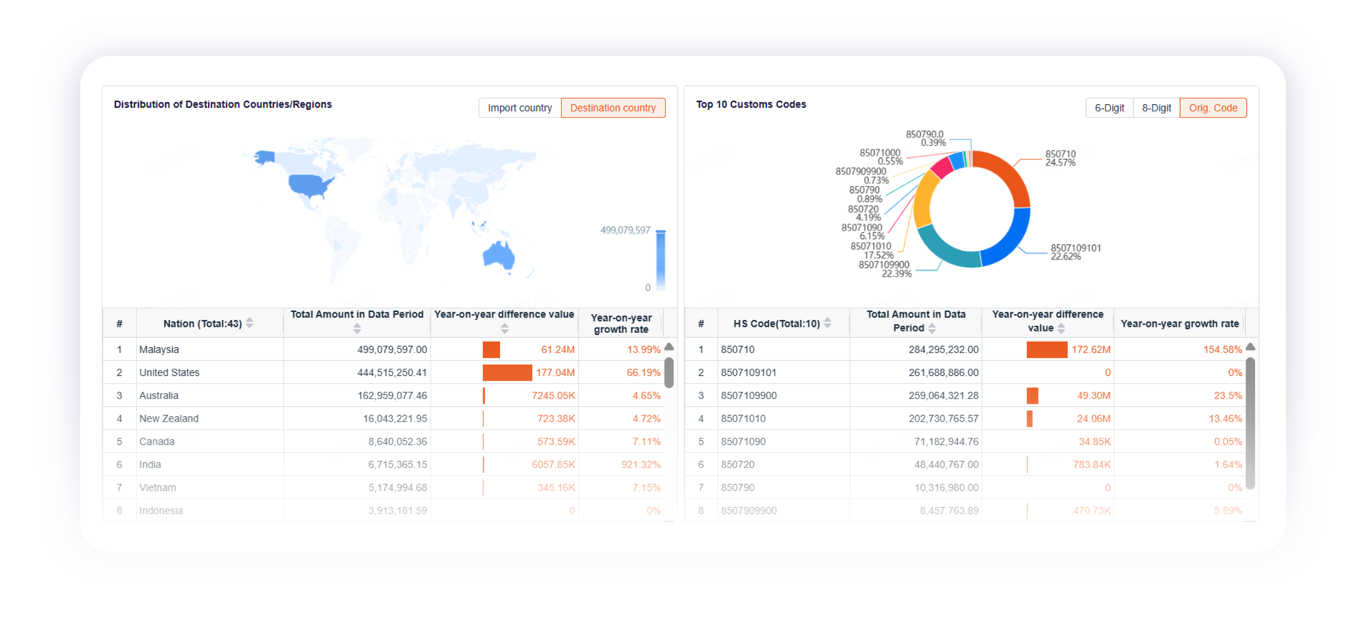Viewport: 1366px width, 620px height.
Task: Sort nations by Year-on-year difference value
Action: pos(504,329)
